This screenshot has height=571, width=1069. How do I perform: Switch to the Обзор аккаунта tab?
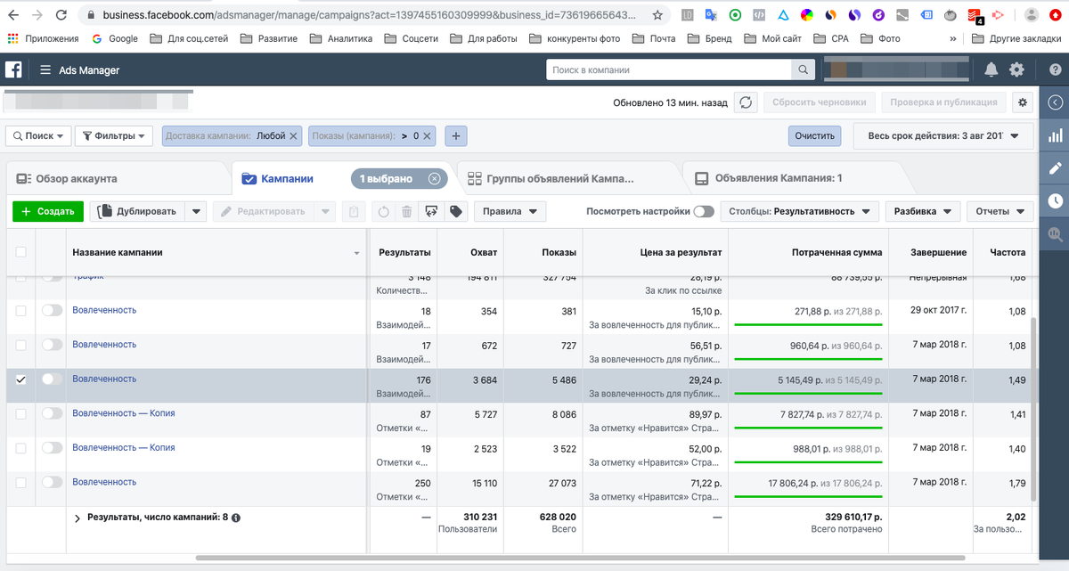click(x=76, y=178)
